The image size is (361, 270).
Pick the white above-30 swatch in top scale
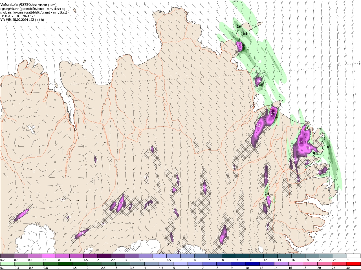tap(354, 256)
